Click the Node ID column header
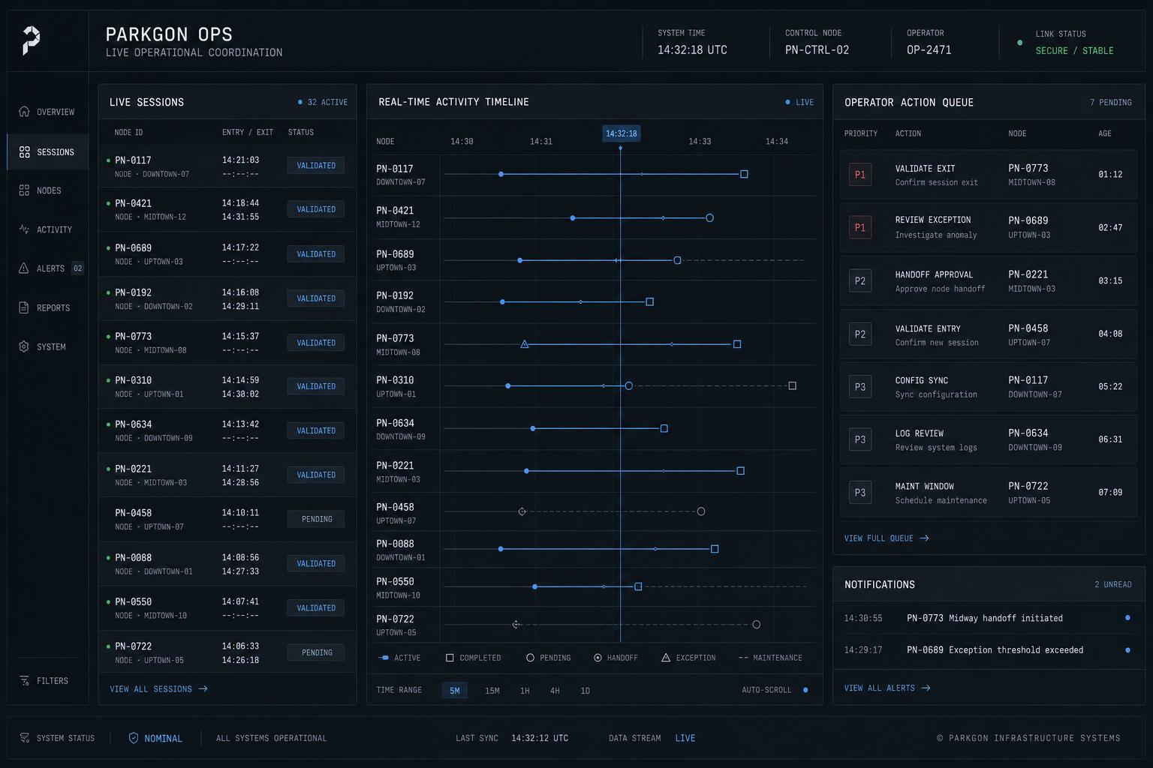Viewport: 1153px width, 768px height. click(x=128, y=132)
